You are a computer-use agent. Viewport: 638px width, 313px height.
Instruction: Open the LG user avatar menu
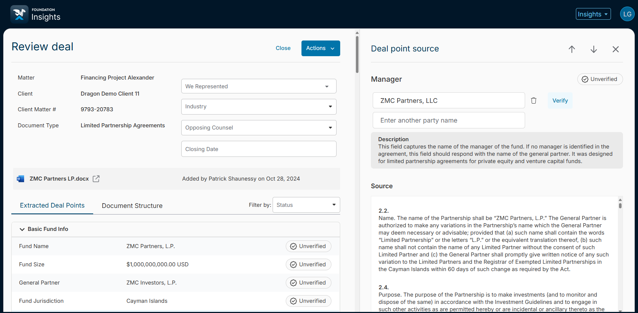coord(627,14)
